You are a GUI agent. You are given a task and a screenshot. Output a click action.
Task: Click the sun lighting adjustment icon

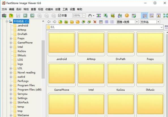(x=127, y=16)
